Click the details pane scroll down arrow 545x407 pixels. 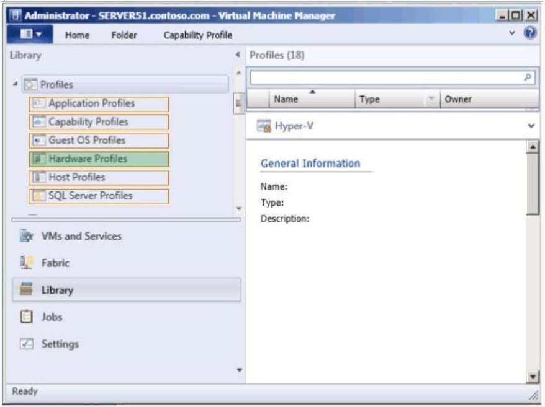[533, 377]
